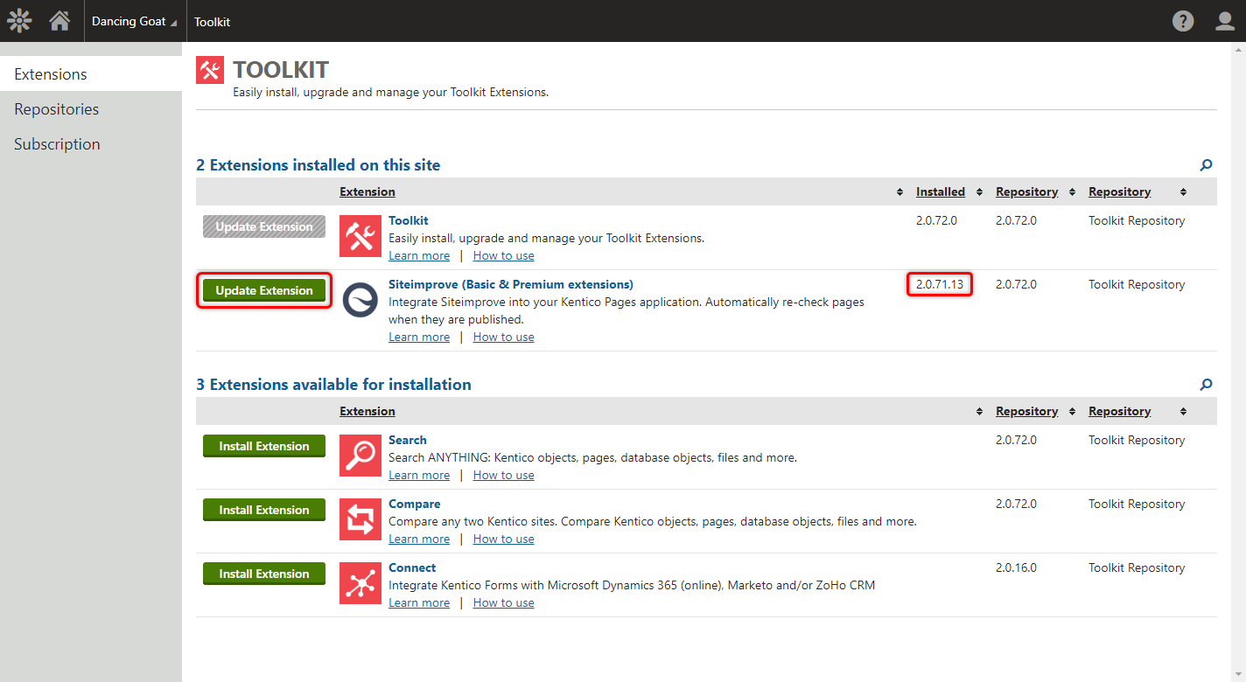This screenshot has width=1246, height=682.
Task: Select Subscription in the sidebar
Action: point(57,143)
